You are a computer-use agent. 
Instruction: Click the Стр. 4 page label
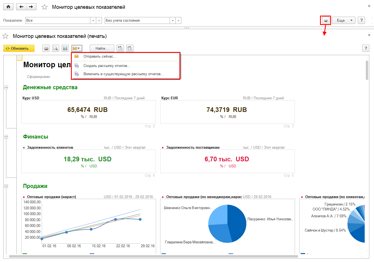tap(150, 176)
